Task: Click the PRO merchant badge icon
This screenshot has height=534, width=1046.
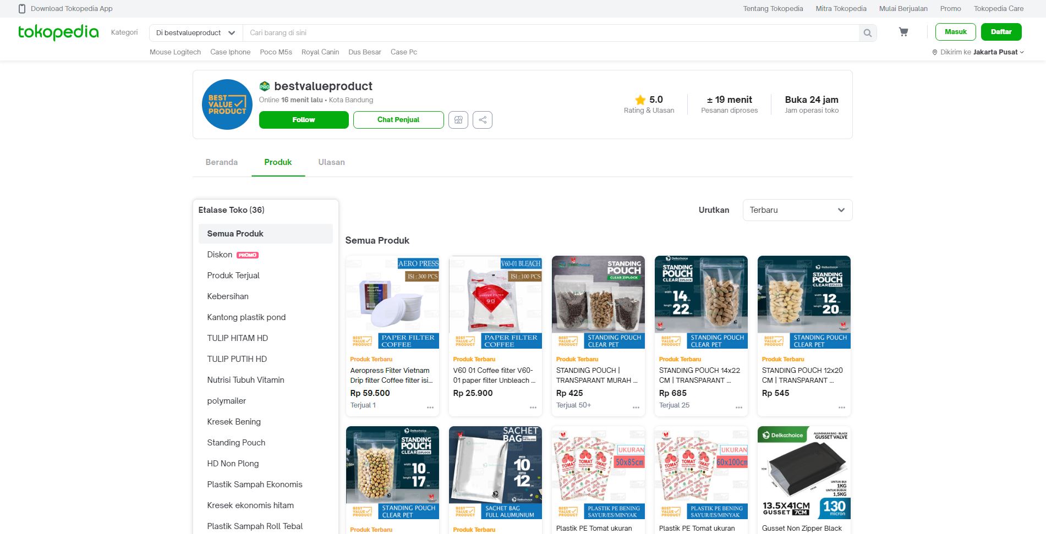Action: (265, 86)
